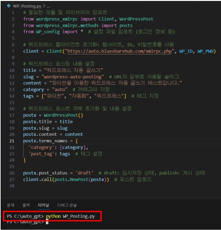Switch to the 출력 panel tab

[x=26, y=205]
